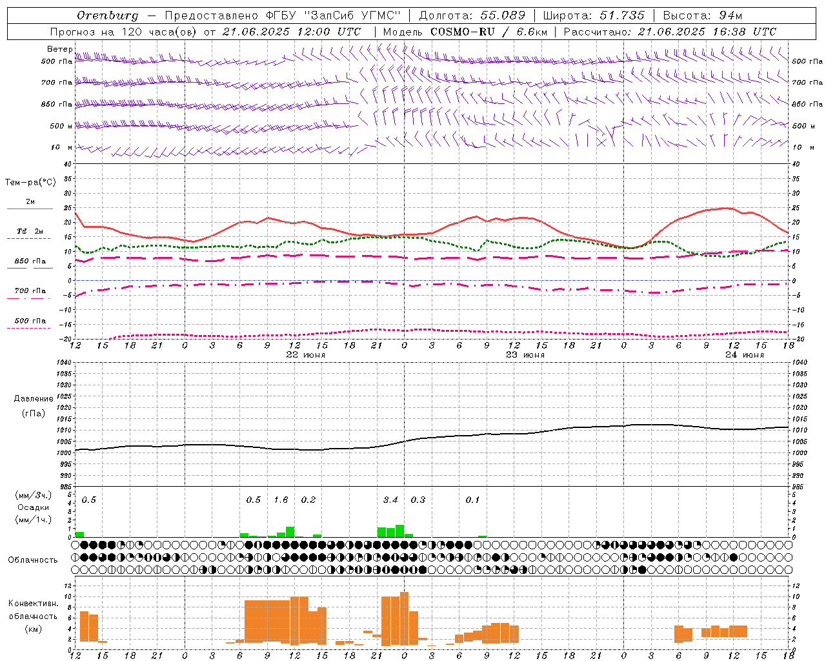Click the "(гПа)" pressure unit label
Screen dimensions: 826x661
pos(34,414)
